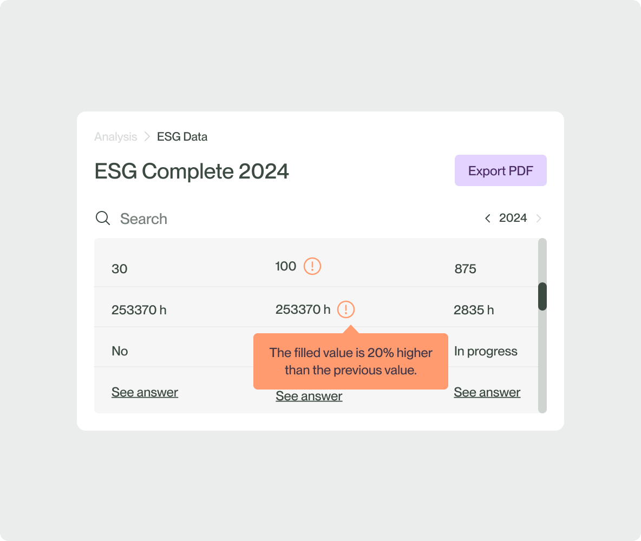Click the orange 20% higher tooltip
Image resolution: width=641 pixels, height=541 pixels.
point(350,361)
